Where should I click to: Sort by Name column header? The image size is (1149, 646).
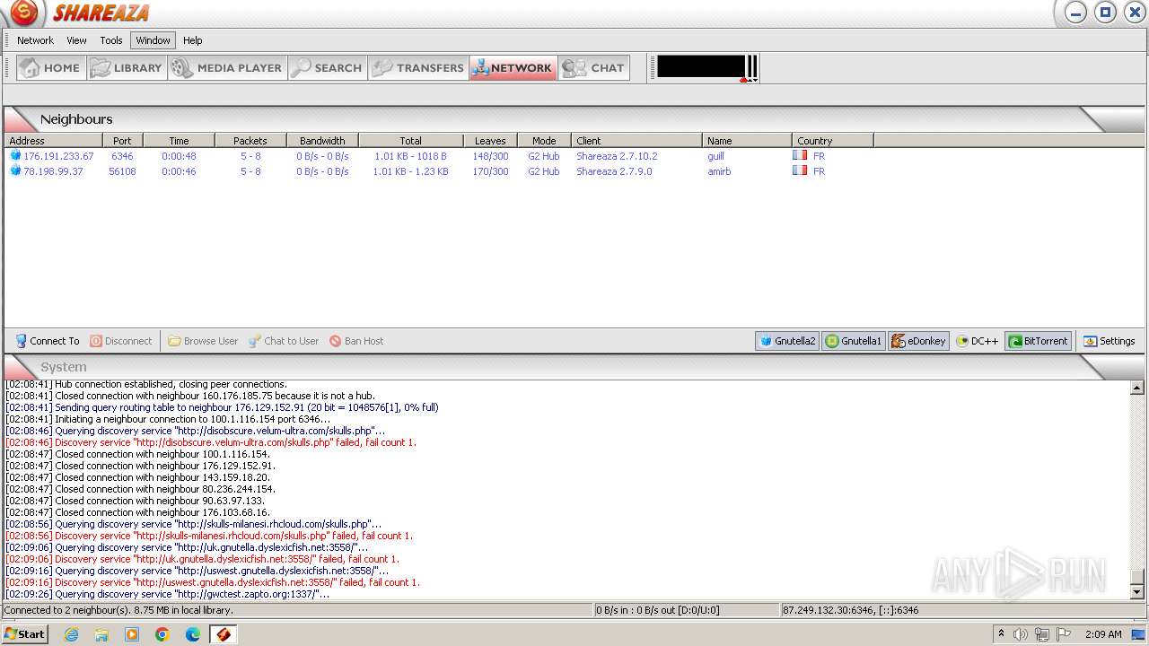click(747, 141)
